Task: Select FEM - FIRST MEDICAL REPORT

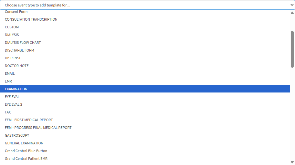Action: [x=29, y=120]
